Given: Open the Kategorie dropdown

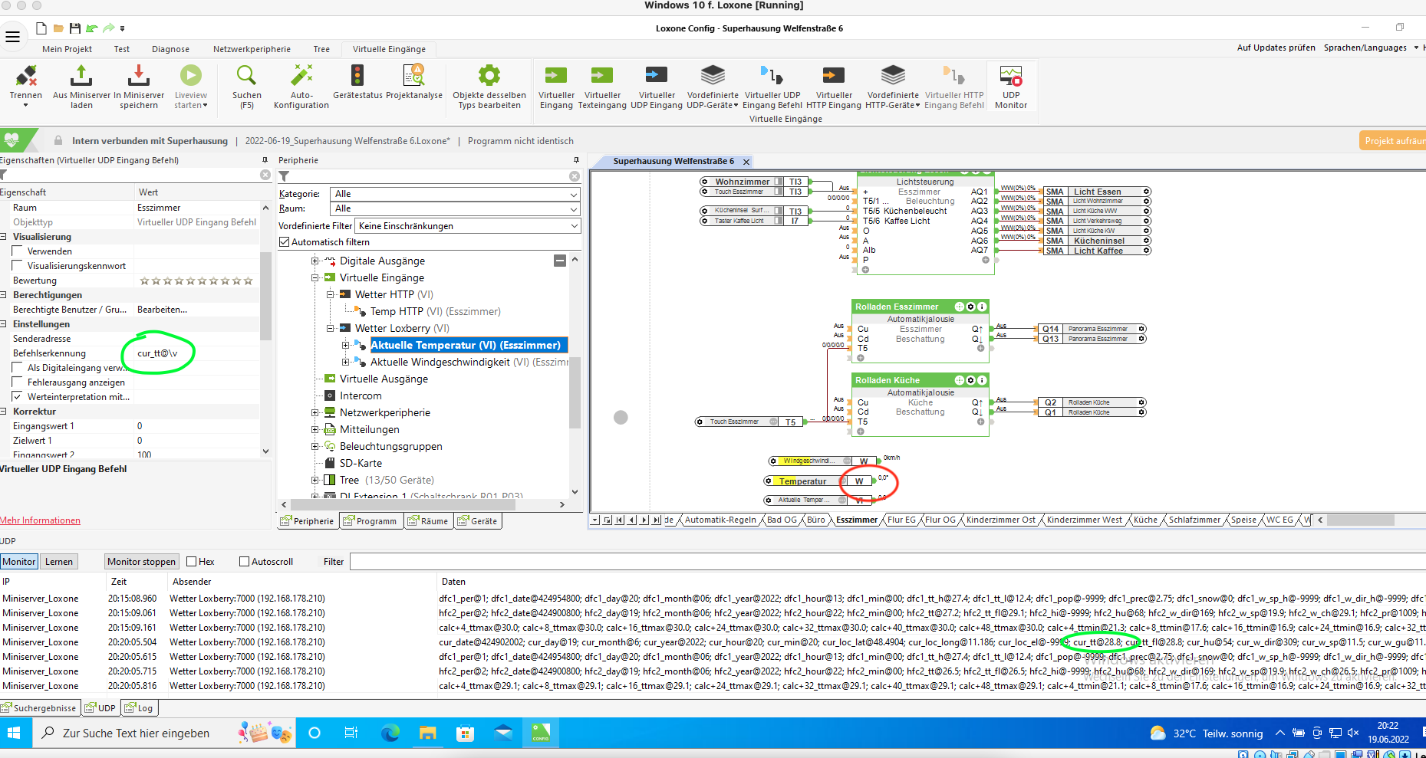Looking at the screenshot, I should (455, 194).
